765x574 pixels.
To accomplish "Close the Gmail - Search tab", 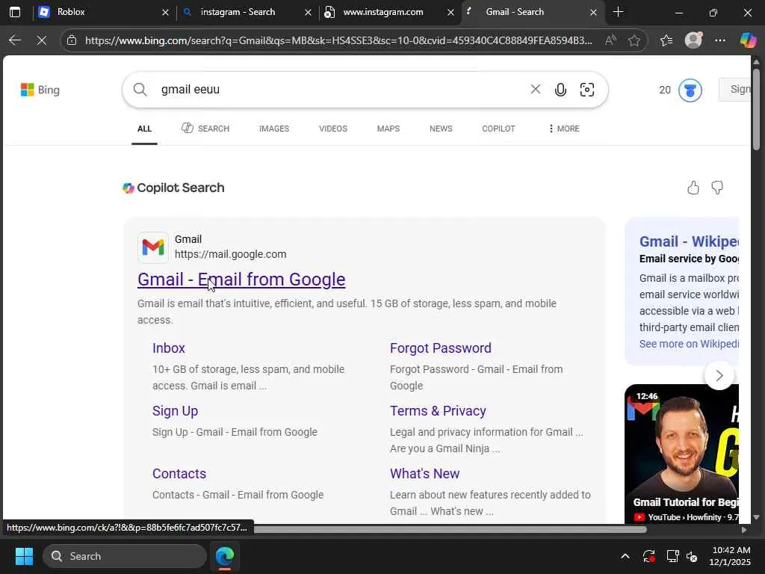I will point(593,12).
